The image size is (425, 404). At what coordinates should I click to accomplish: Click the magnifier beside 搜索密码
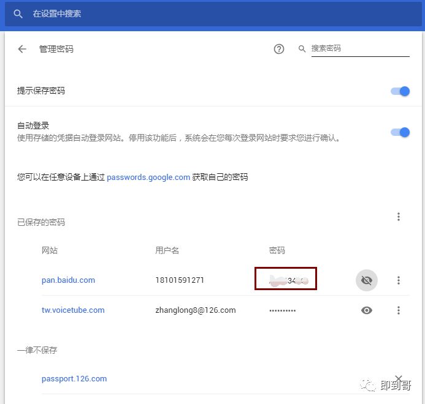tap(302, 49)
